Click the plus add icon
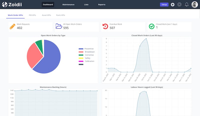200x116 pixels. [x=172, y=4]
